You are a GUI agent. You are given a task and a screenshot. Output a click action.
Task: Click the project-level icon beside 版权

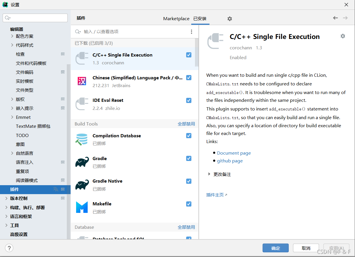pos(63,99)
